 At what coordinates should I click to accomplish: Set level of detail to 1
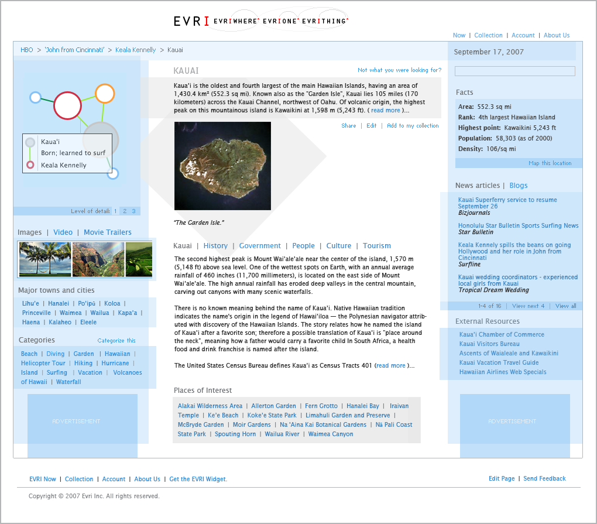click(115, 211)
